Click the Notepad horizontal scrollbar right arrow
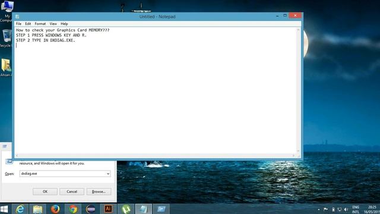The width and height of the screenshot is (380, 214). (293, 156)
